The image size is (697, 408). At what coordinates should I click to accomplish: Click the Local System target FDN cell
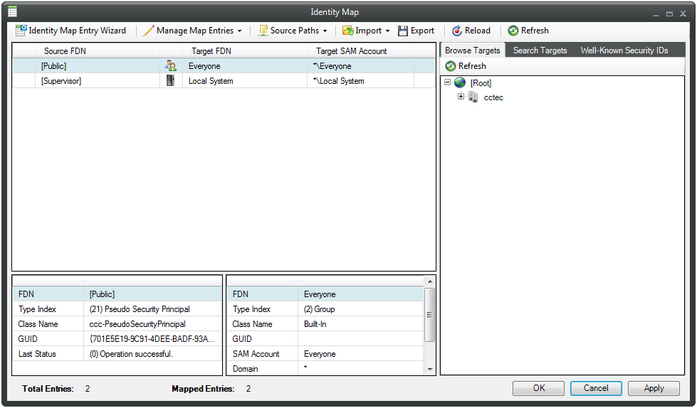tap(244, 81)
